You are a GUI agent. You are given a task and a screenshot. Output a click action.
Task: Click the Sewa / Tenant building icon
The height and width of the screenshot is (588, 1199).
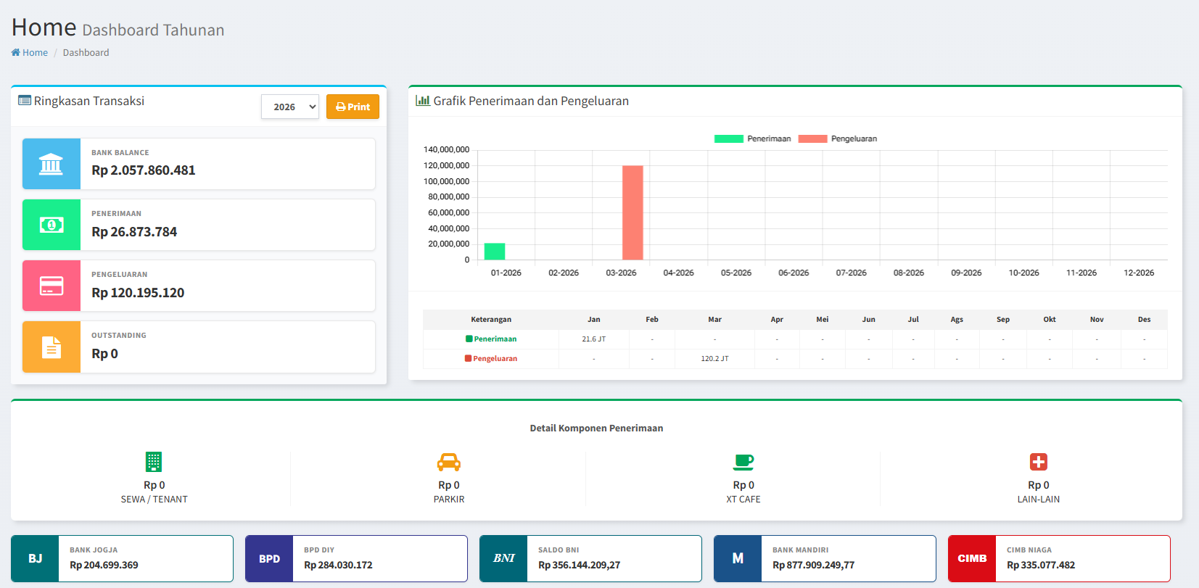click(154, 462)
